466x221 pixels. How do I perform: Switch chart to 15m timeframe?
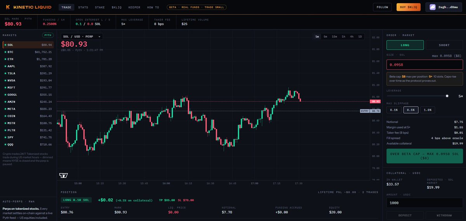(334, 37)
